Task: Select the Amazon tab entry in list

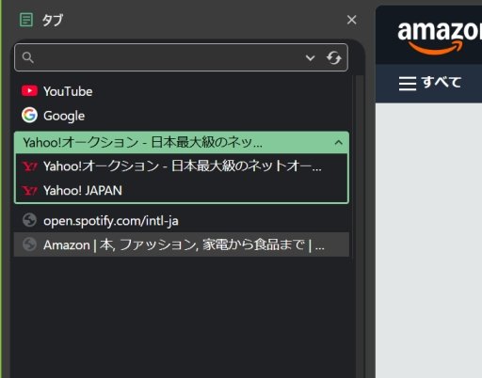Action: pos(182,244)
